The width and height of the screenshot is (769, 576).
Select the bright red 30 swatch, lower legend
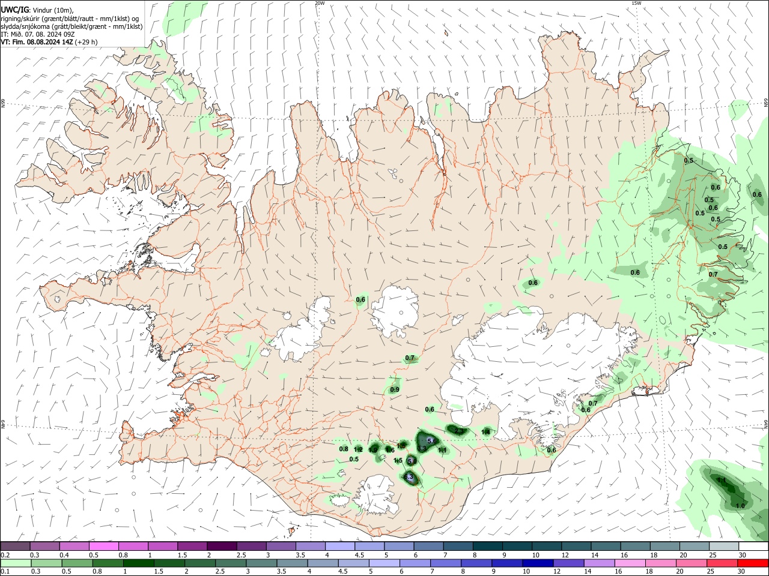pyautogui.click(x=753, y=563)
